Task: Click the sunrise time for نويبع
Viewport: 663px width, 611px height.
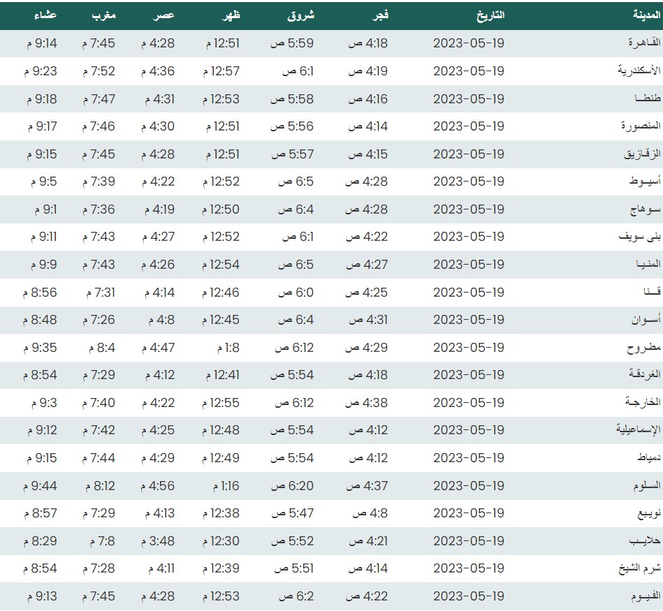Action: tap(292, 513)
